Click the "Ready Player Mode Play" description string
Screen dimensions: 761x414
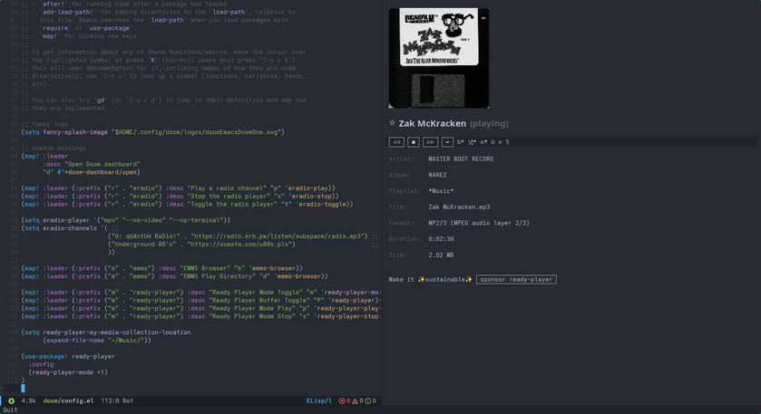click(252, 308)
